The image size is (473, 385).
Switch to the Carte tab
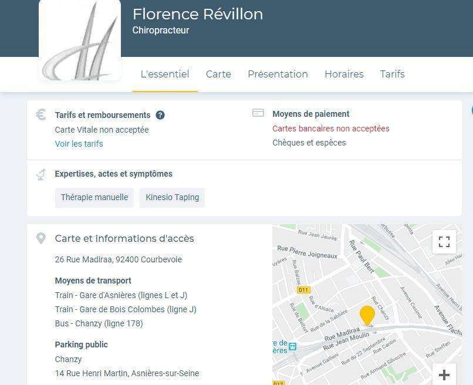point(218,74)
